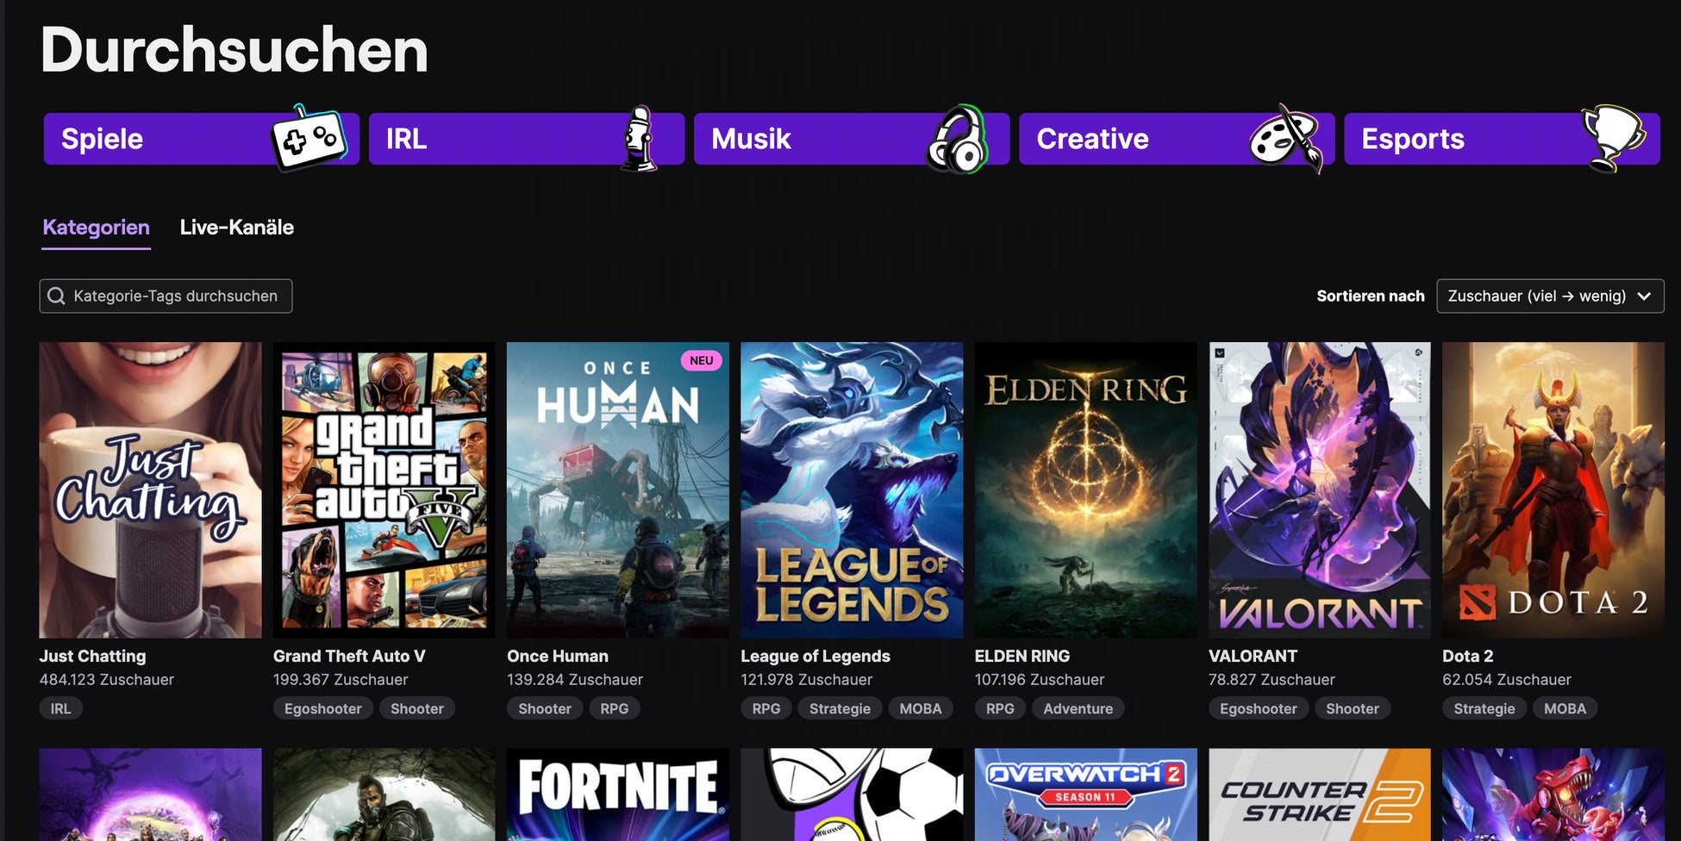Viewport: 1681px width, 841px height.
Task: Open the Zuschauer sort dropdown
Action: (x=1550, y=296)
